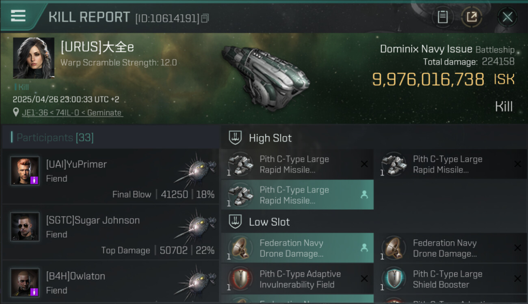Close the kill report window

pos(507,17)
